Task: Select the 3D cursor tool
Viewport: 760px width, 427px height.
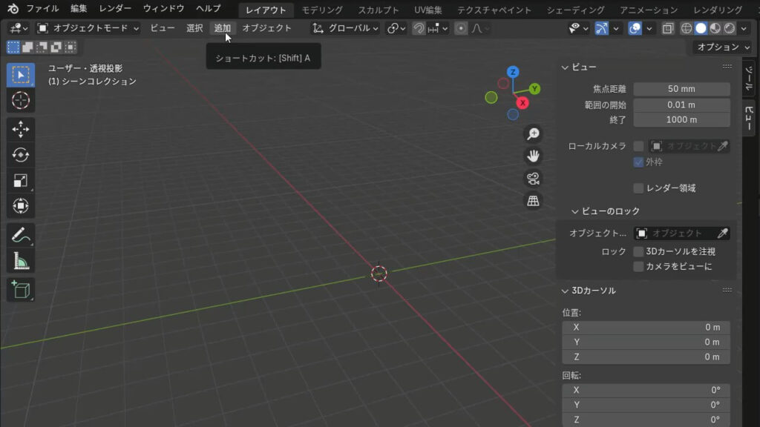Action: point(20,100)
